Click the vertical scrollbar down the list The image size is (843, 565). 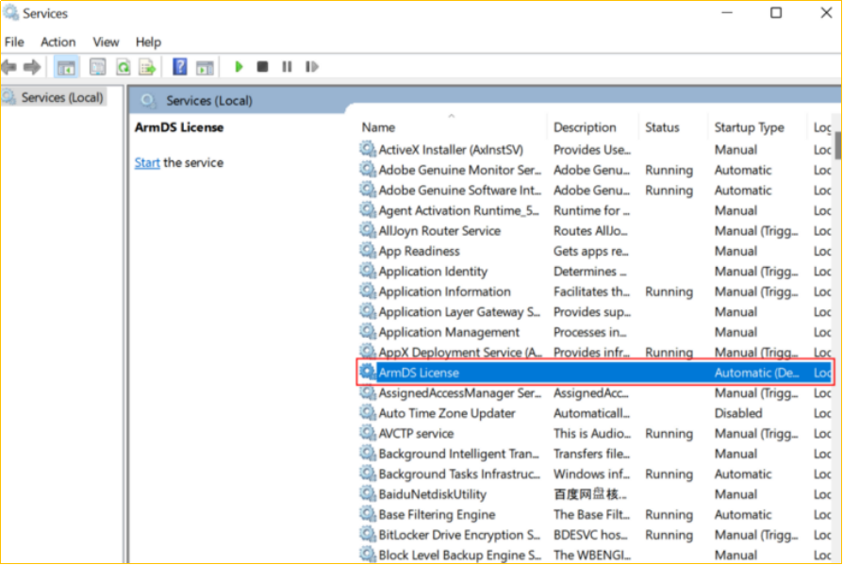pos(837,377)
